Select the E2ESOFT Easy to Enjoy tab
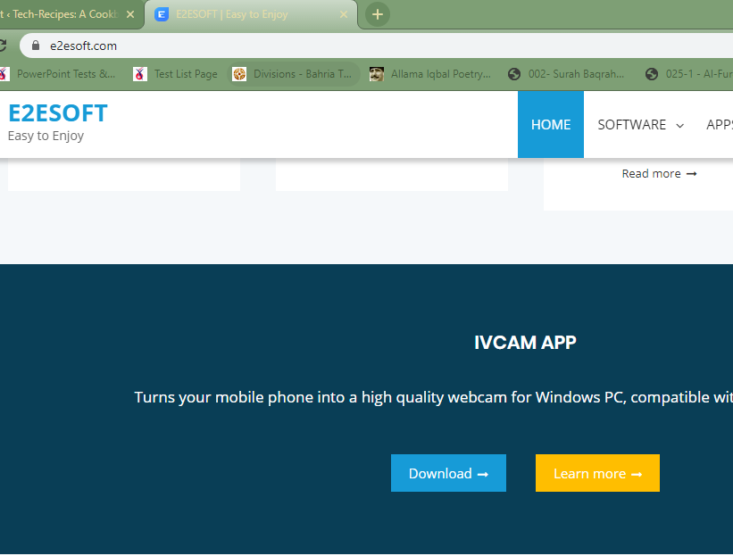This screenshot has height=556, width=733. [x=251, y=14]
